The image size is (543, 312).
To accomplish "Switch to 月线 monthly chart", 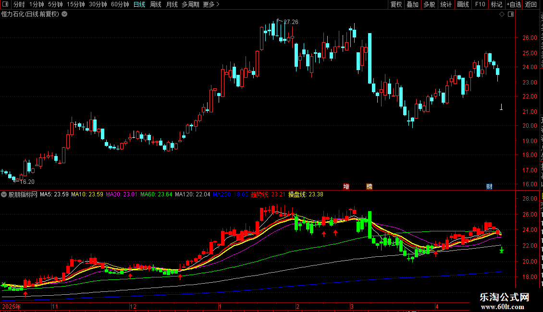I will click(172, 4).
